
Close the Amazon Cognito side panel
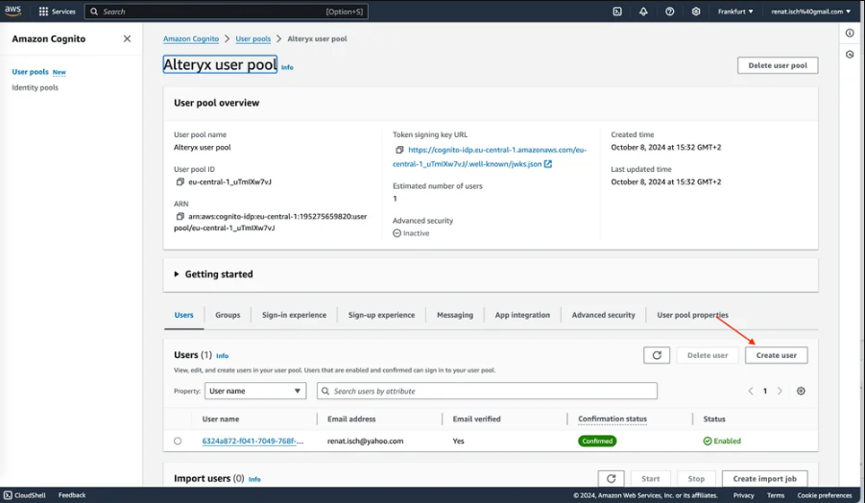pos(127,38)
